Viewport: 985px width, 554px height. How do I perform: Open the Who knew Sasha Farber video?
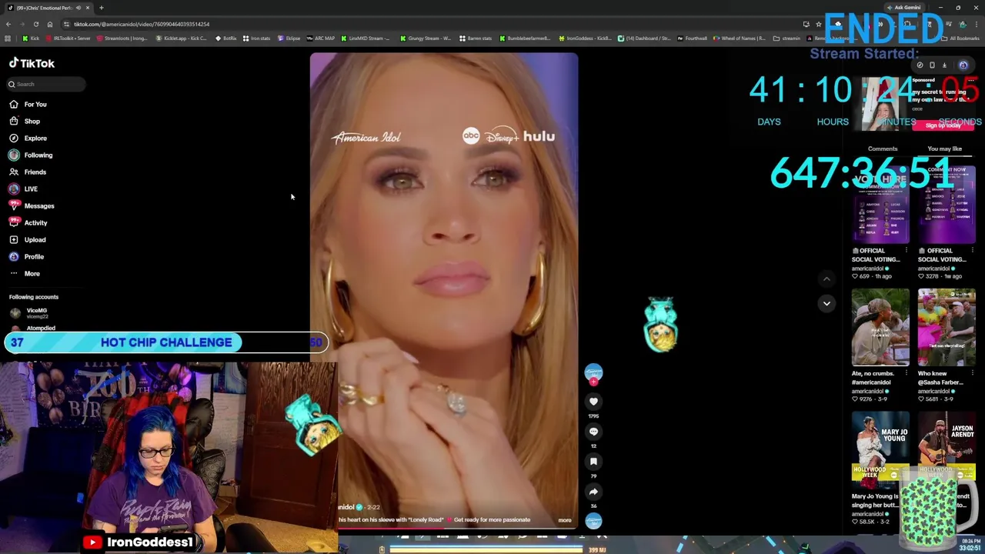point(947,327)
